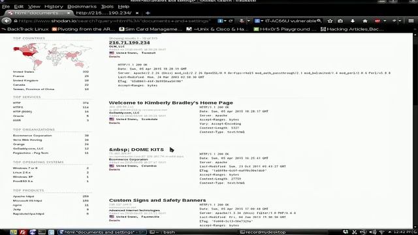Close the http://216...190.234 tab

click(x=137, y=13)
